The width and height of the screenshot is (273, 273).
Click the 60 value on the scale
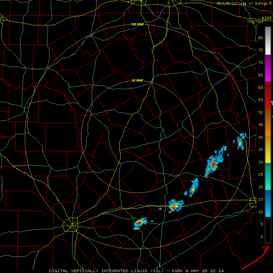click(261, 88)
